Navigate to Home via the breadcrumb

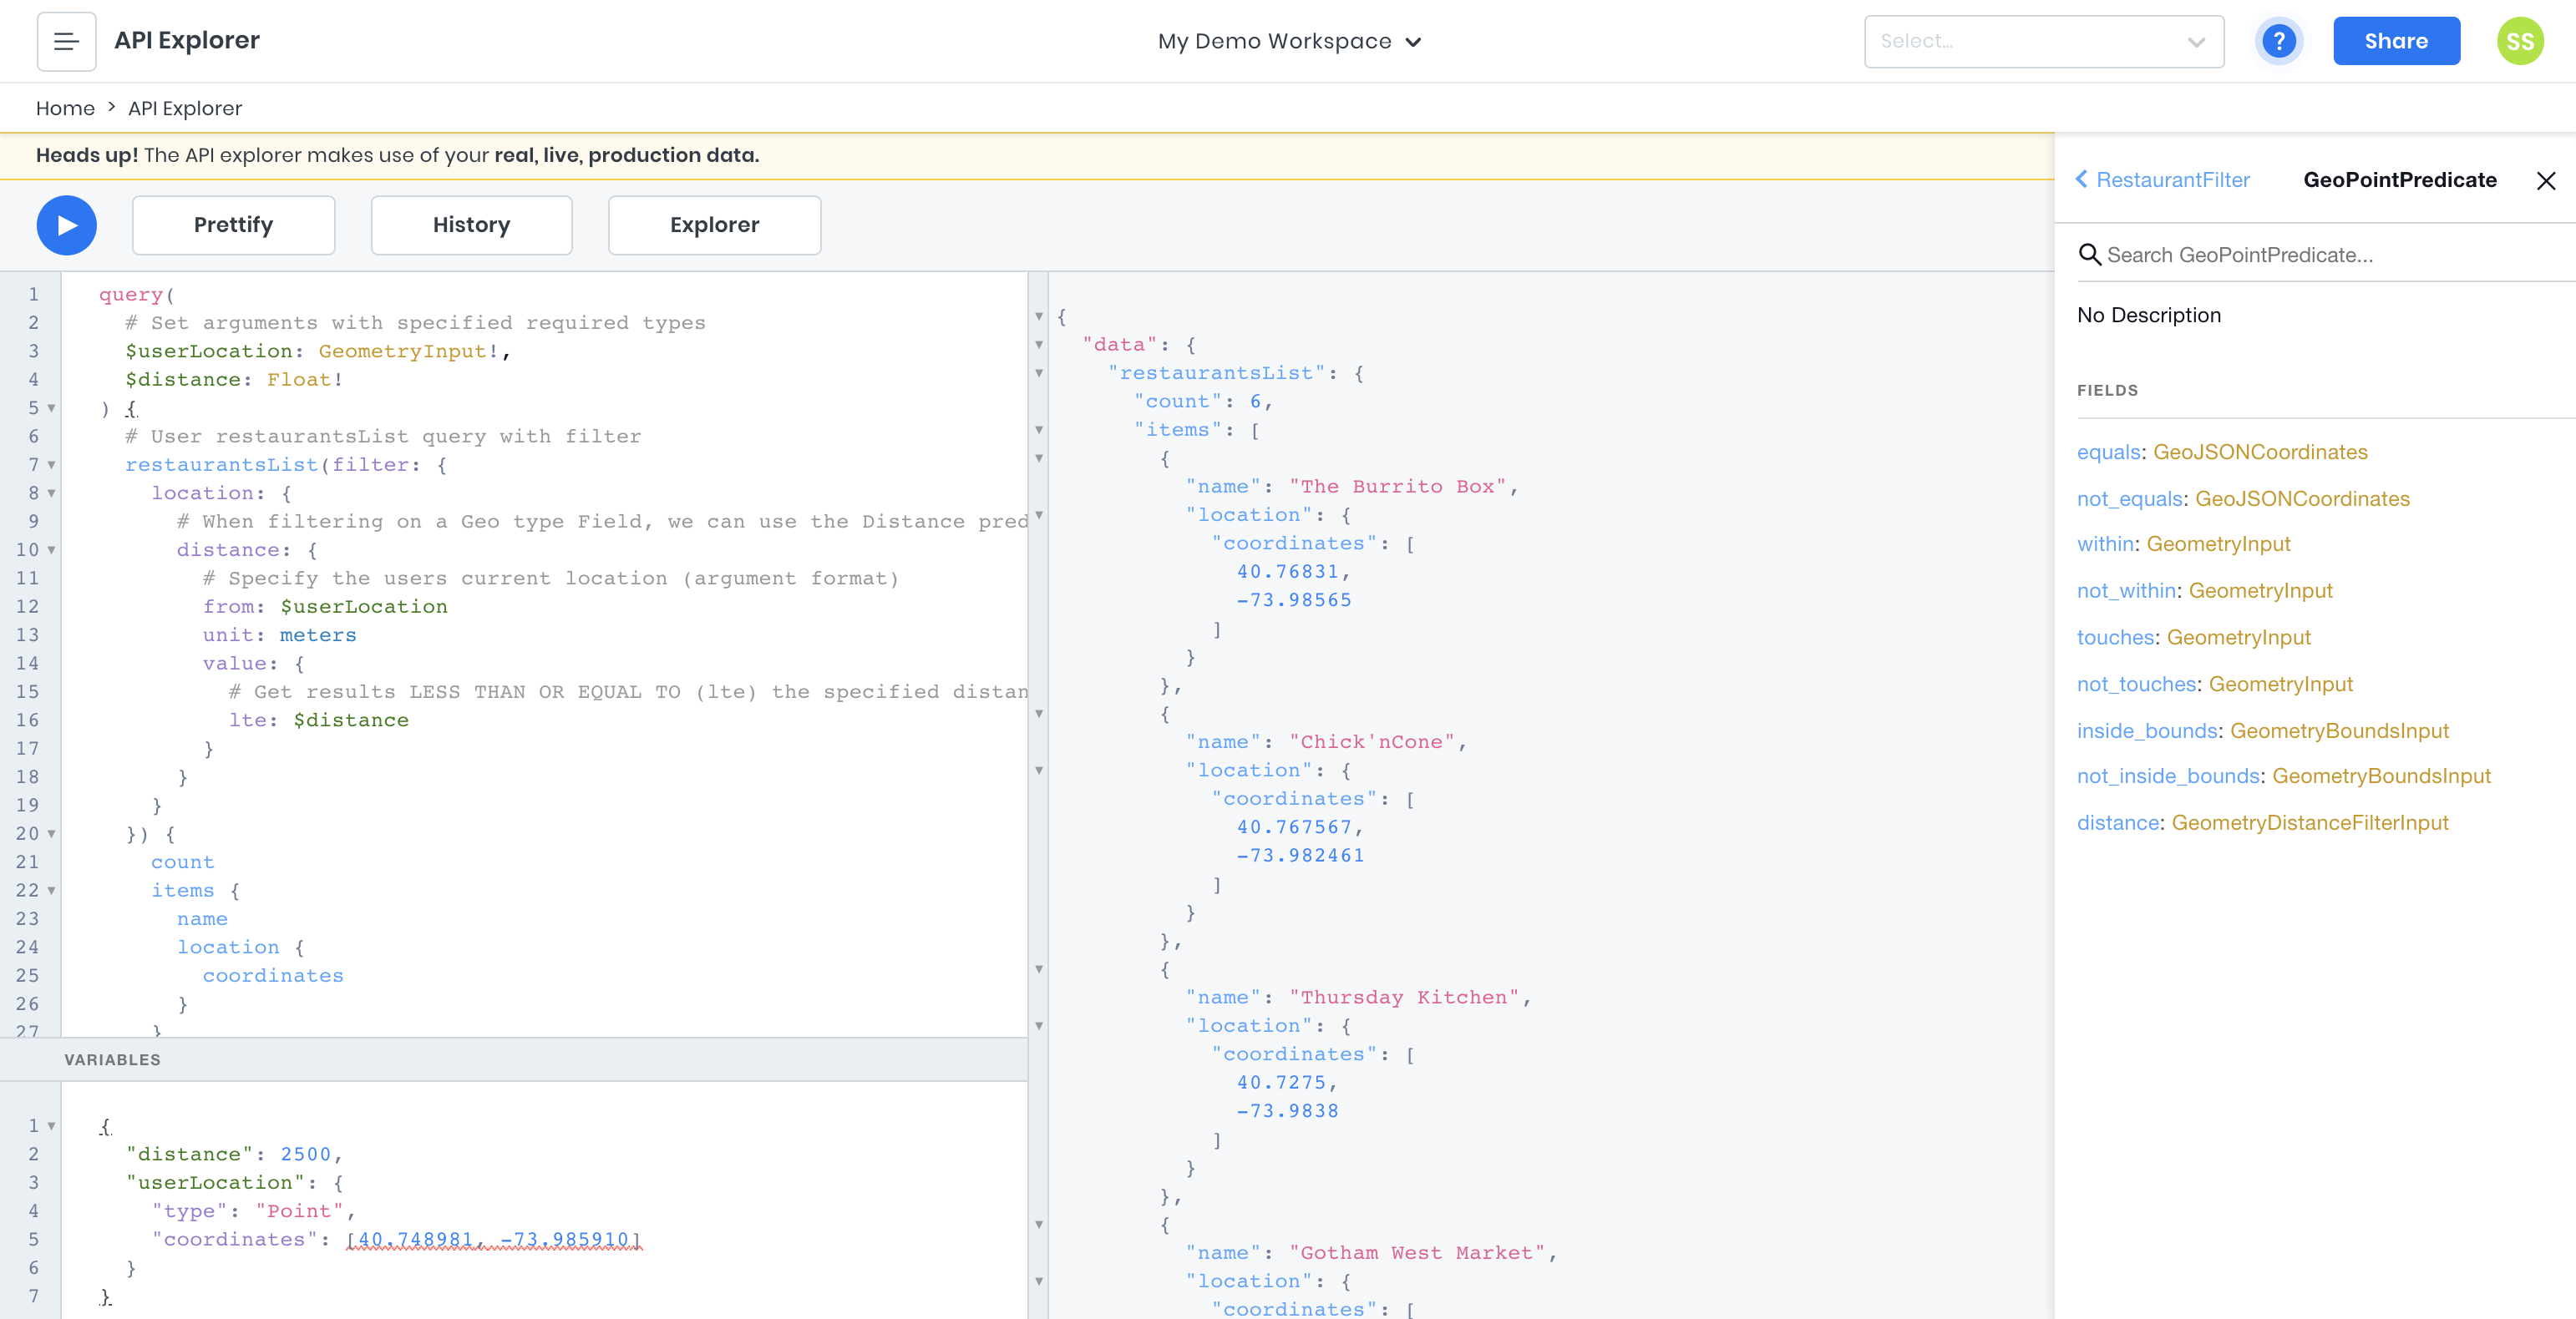(x=65, y=108)
